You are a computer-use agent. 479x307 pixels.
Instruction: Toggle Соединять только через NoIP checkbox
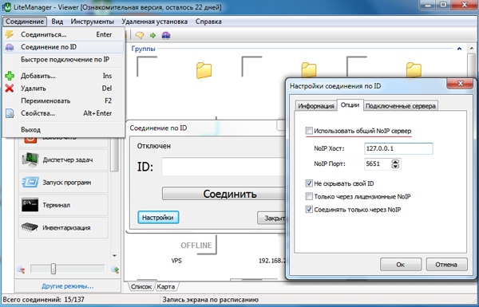pos(309,210)
